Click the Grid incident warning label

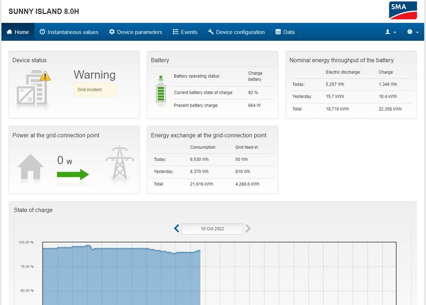[94, 90]
